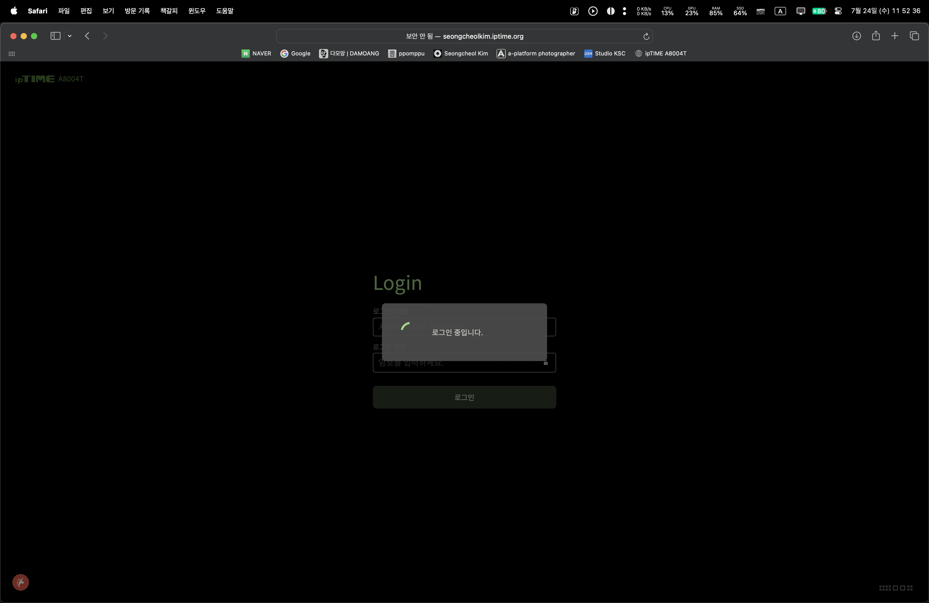The height and width of the screenshot is (603, 929).
Task: Open the 방문 기록 menu
Action: [x=137, y=11]
